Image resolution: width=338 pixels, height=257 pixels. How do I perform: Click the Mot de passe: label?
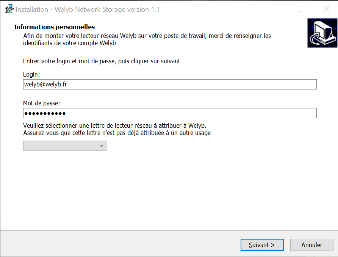(41, 103)
